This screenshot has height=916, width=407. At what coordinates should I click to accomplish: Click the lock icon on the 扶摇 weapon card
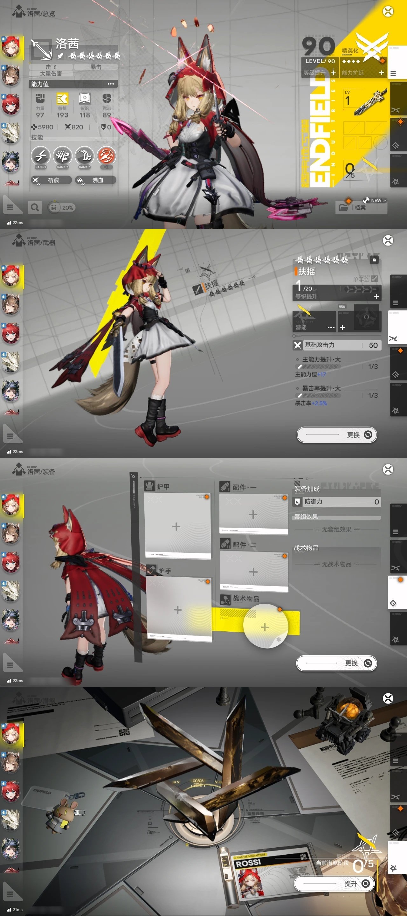point(374,260)
